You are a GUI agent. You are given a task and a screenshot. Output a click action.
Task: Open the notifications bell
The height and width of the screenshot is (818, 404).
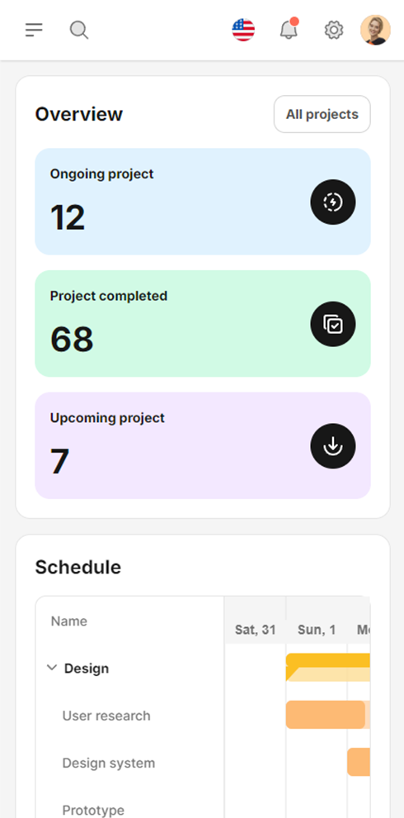(289, 29)
